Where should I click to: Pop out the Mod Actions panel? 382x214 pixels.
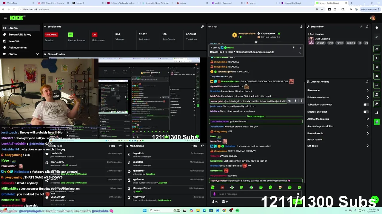(x=202, y=146)
